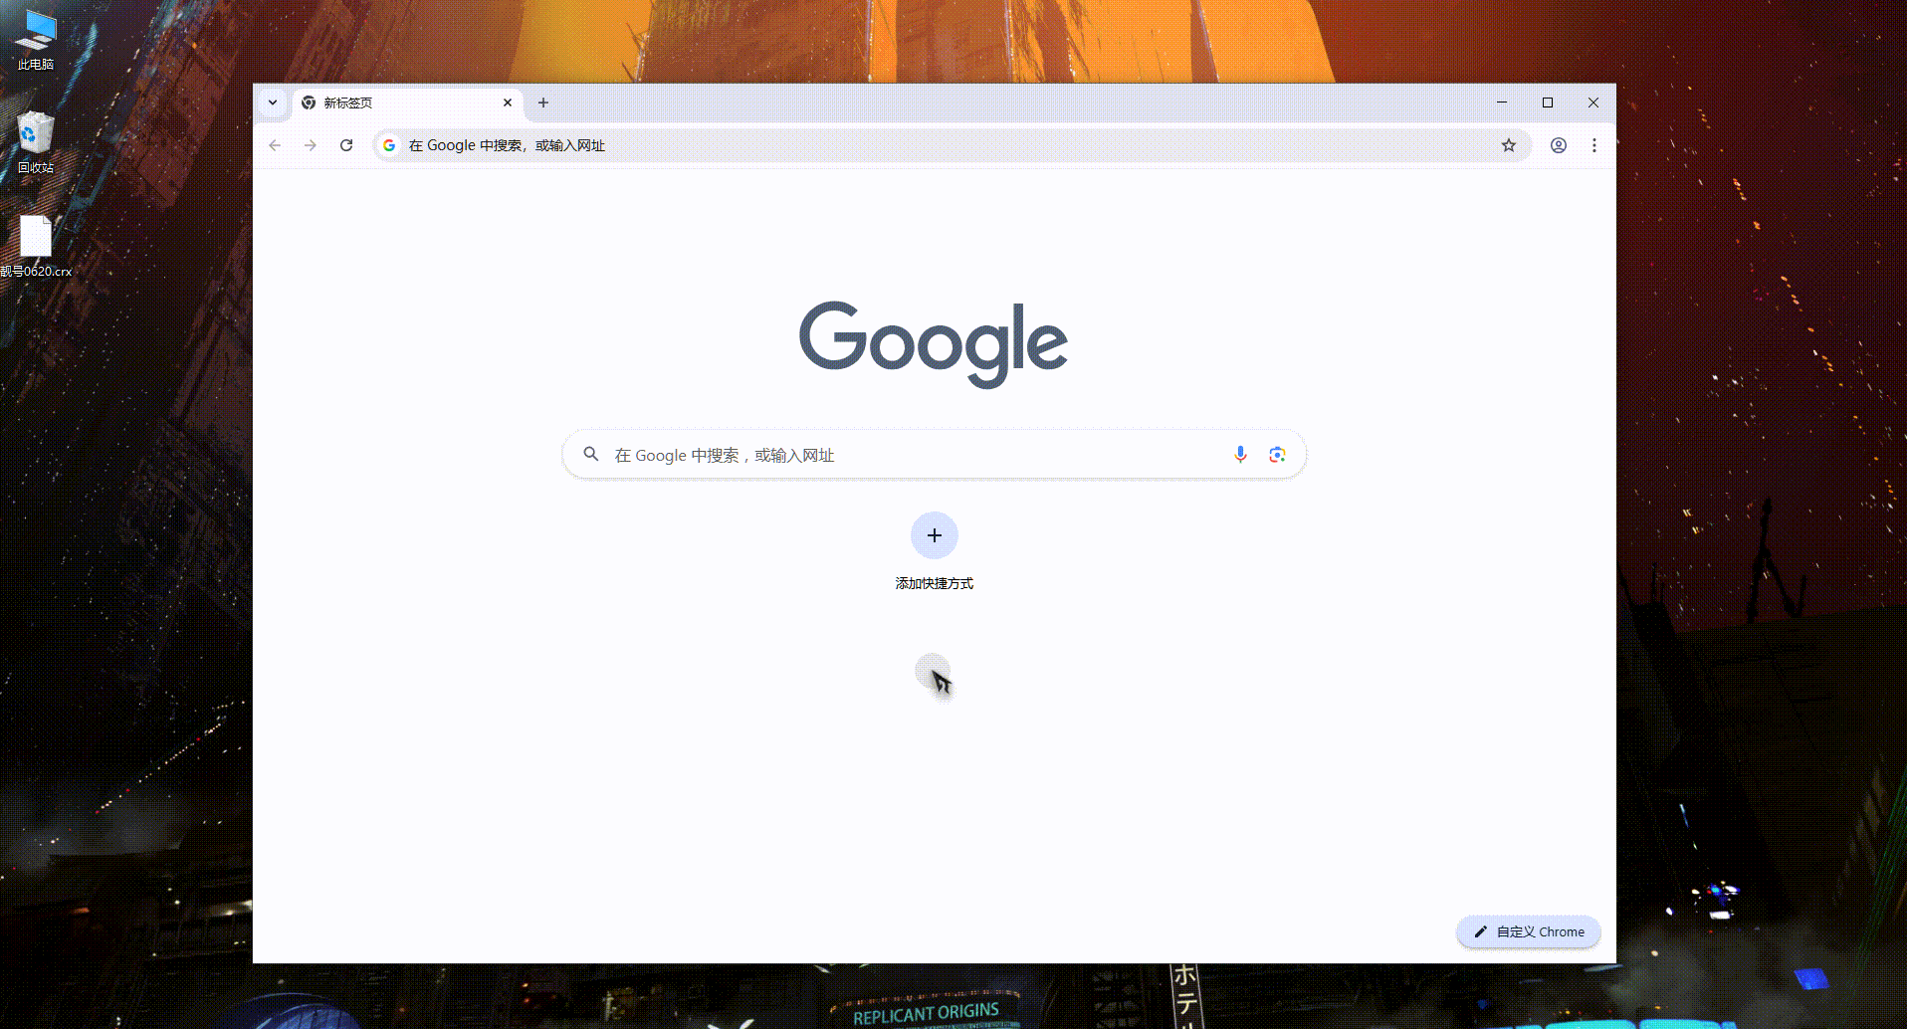Open a new tab with the plus button
The width and height of the screenshot is (1907, 1029).
[542, 103]
